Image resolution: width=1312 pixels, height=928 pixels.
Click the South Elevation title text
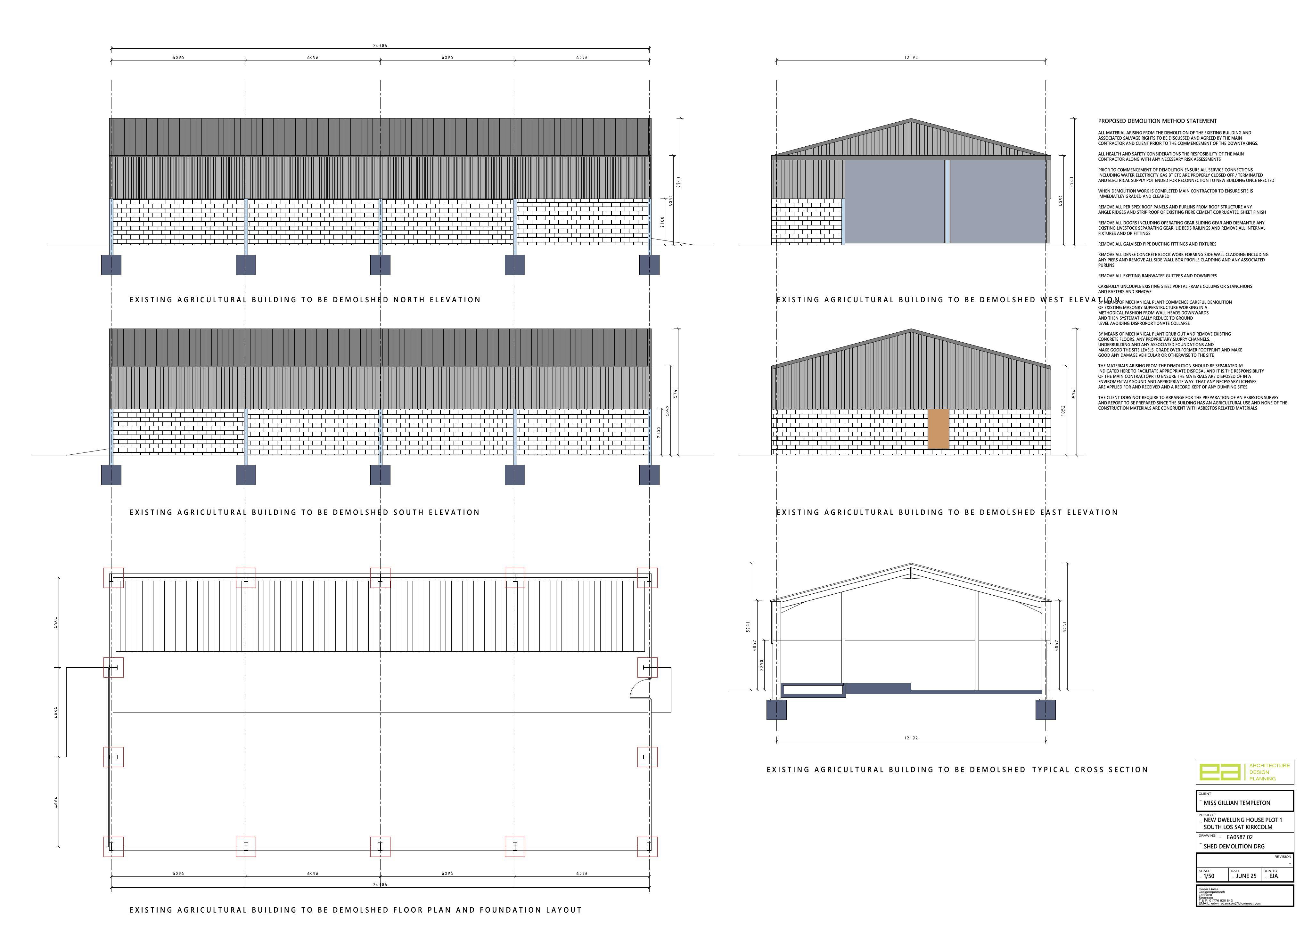pyautogui.click(x=305, y=512)
